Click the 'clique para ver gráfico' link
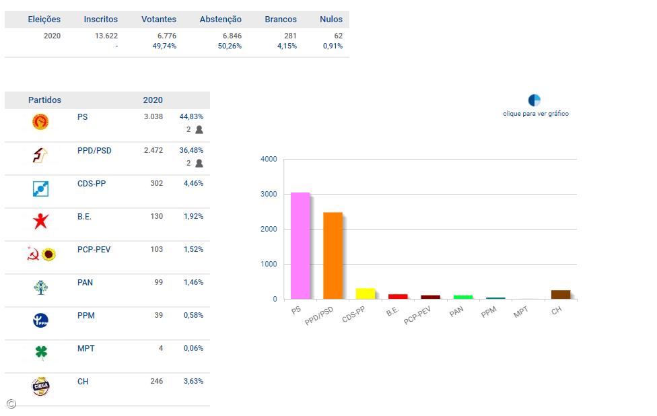657x416 pixels. [536, 114]
